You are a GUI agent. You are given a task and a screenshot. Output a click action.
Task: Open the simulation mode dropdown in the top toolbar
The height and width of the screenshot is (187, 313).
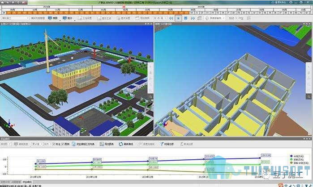point(15,18)
